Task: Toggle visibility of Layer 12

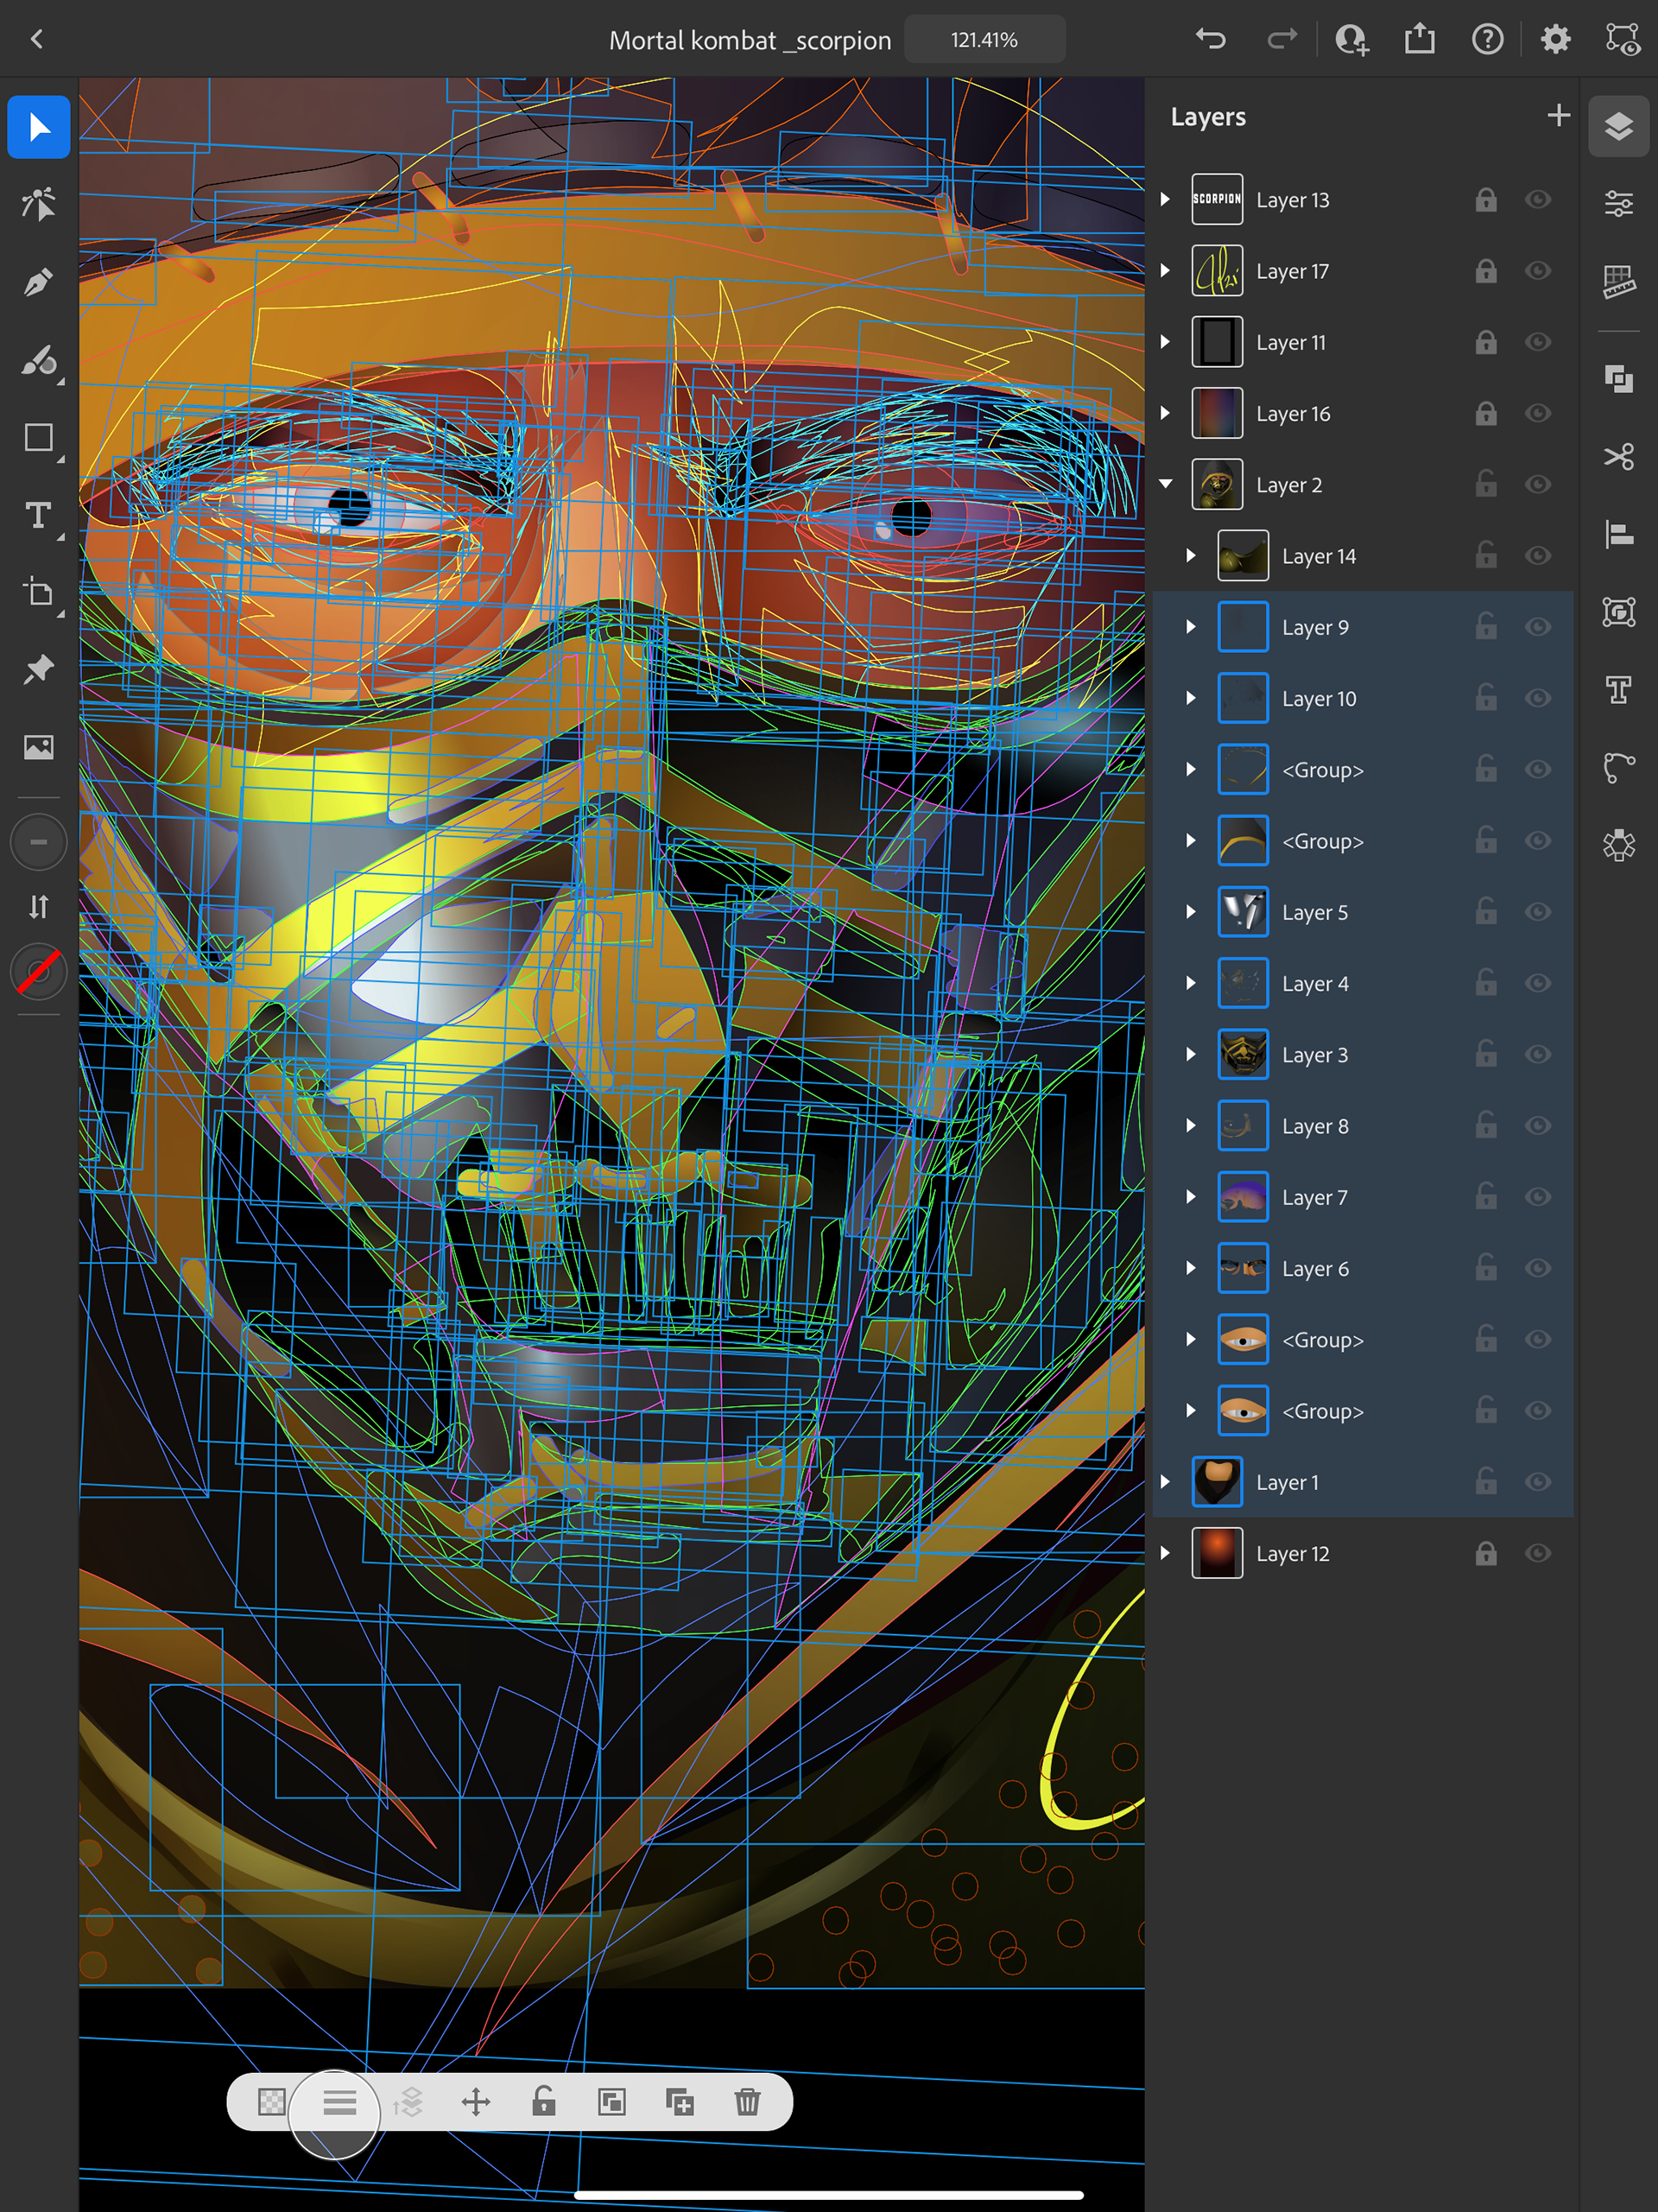Action: (1537, 1553)
